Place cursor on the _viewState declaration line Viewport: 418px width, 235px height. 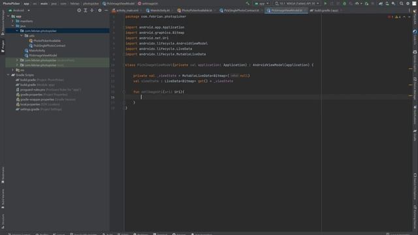click(x=191, y=76)
